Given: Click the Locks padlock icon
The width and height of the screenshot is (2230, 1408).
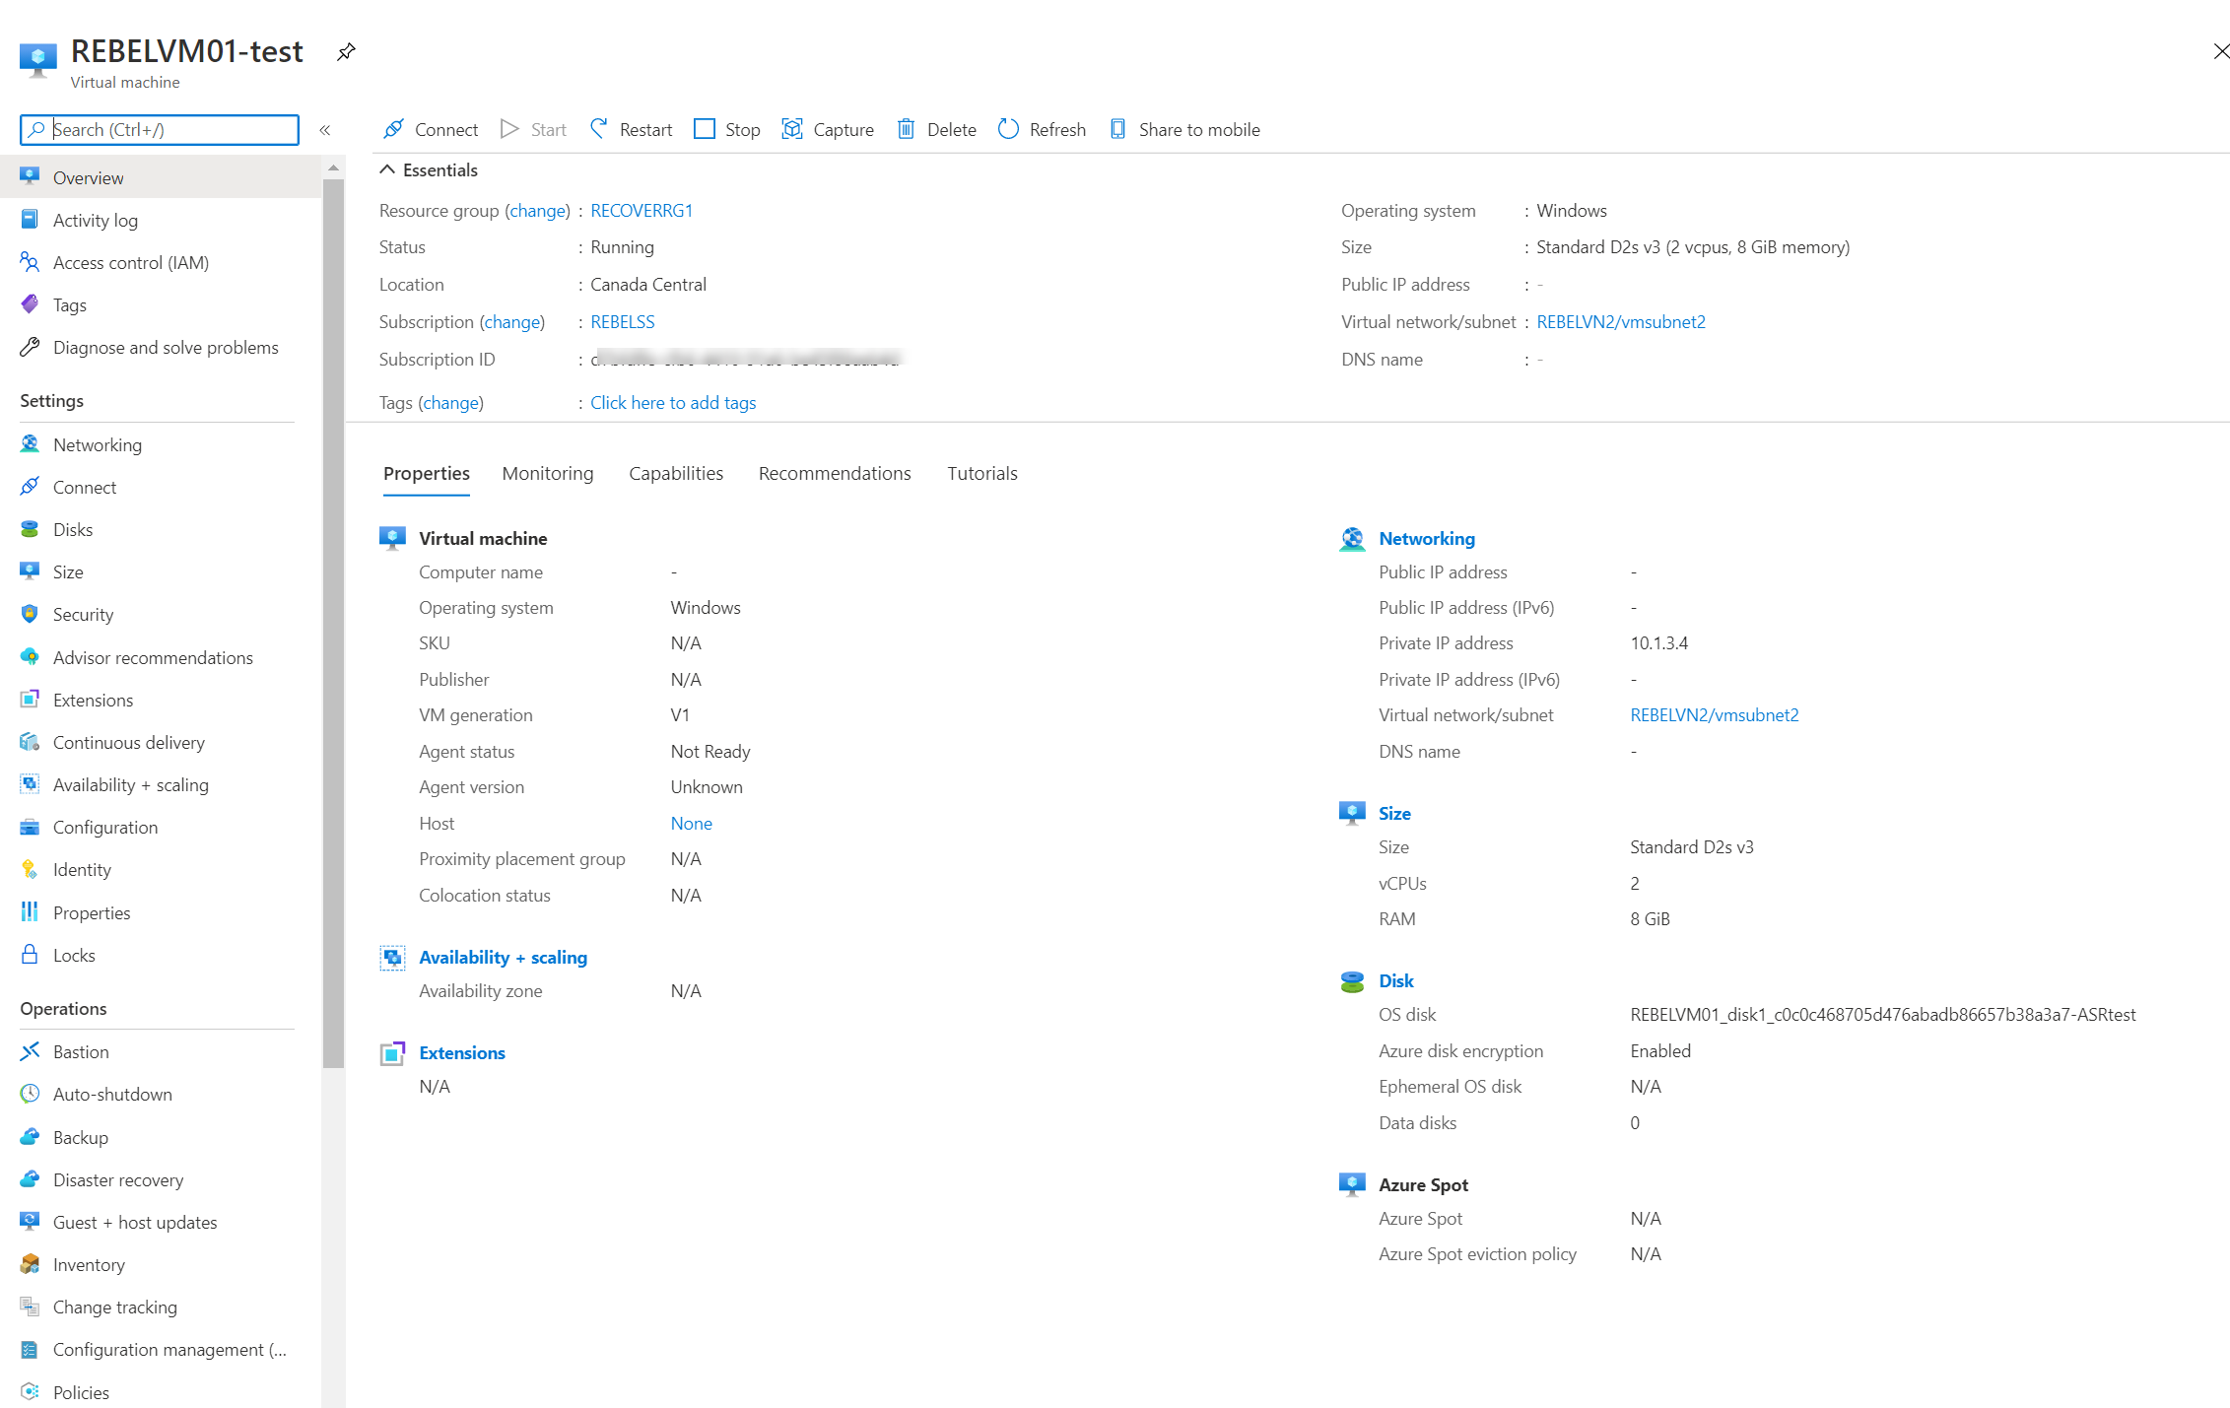Looking at the screenshot, I should click(30, 955).
